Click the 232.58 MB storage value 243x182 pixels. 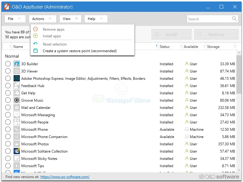tap(226, 107)
